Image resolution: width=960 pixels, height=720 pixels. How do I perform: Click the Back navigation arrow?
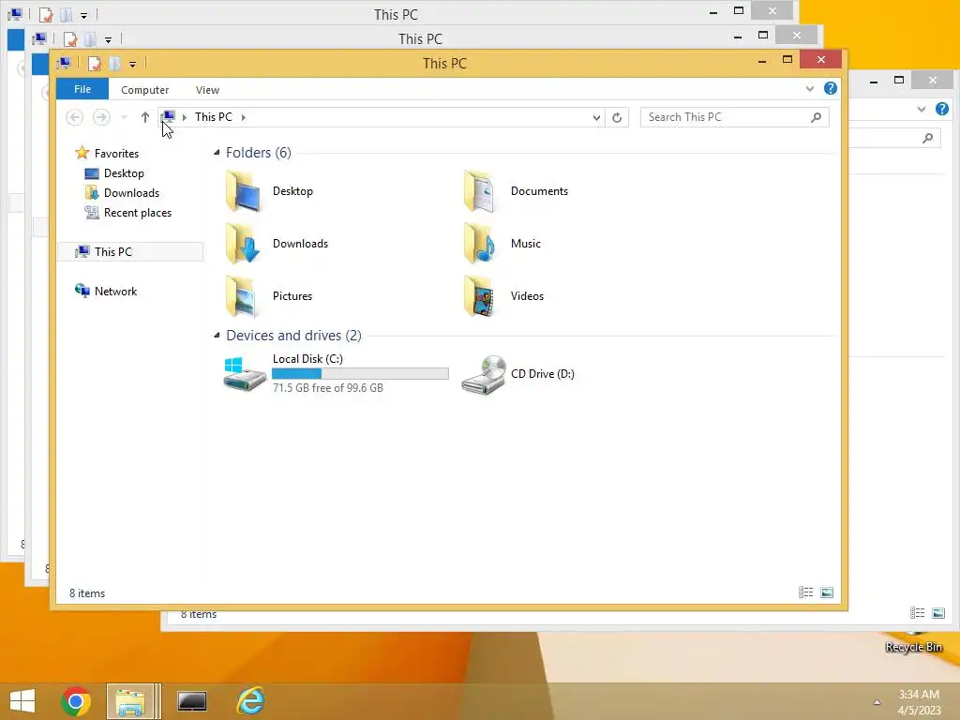tap(75, 117)
